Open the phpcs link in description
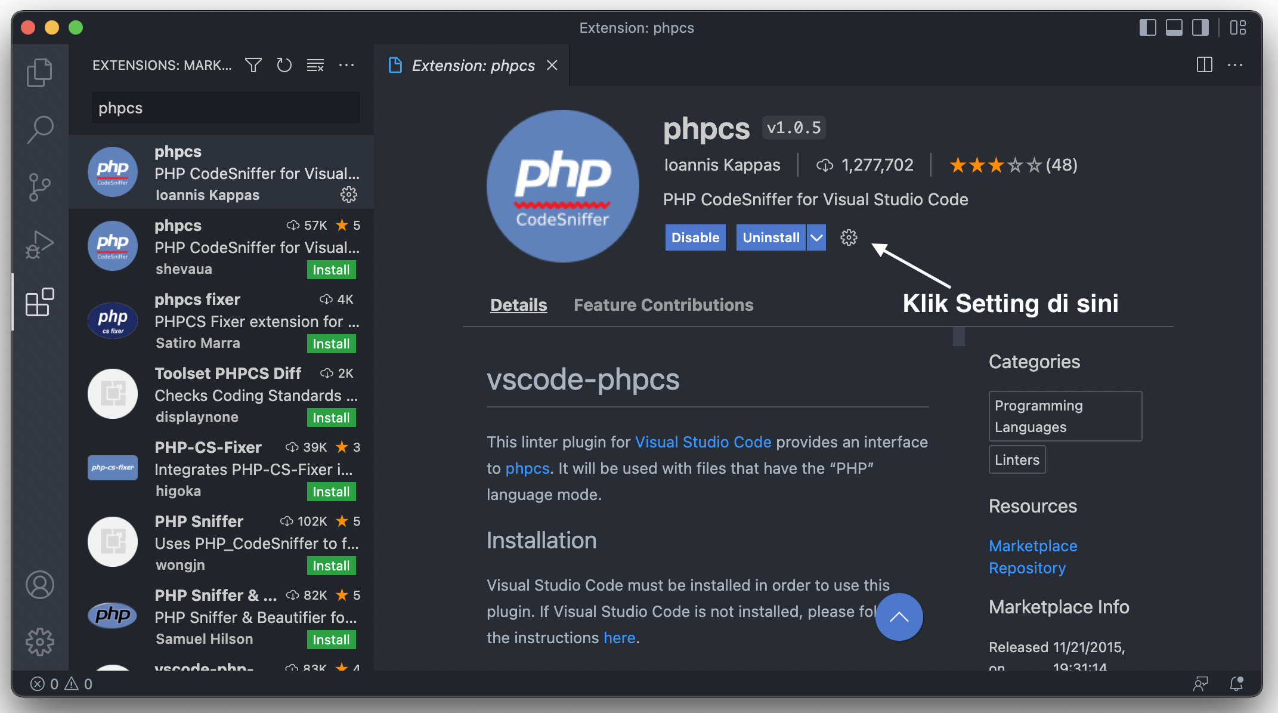The width and height of the screenshot is (1278, 713). pyautogui.click(x=527, y=468)
